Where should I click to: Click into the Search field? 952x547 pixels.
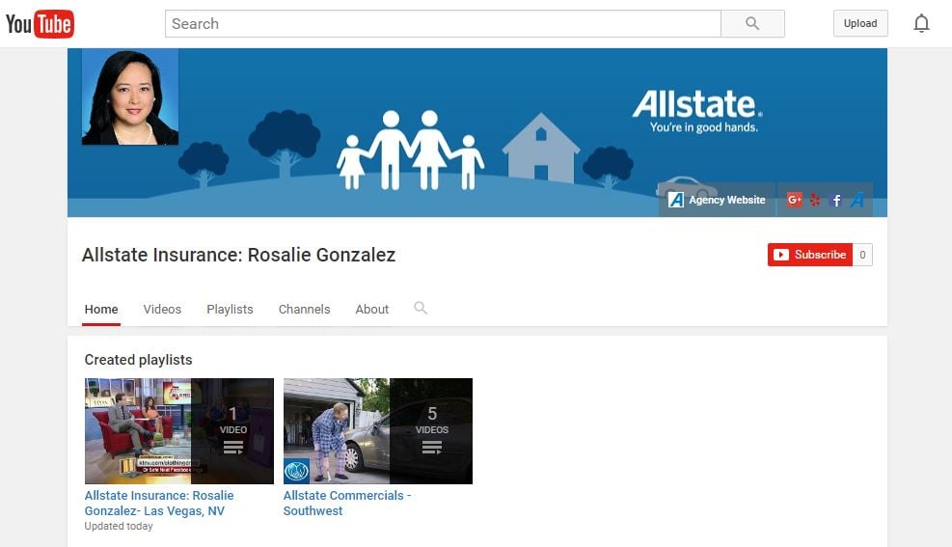point(443,24)
